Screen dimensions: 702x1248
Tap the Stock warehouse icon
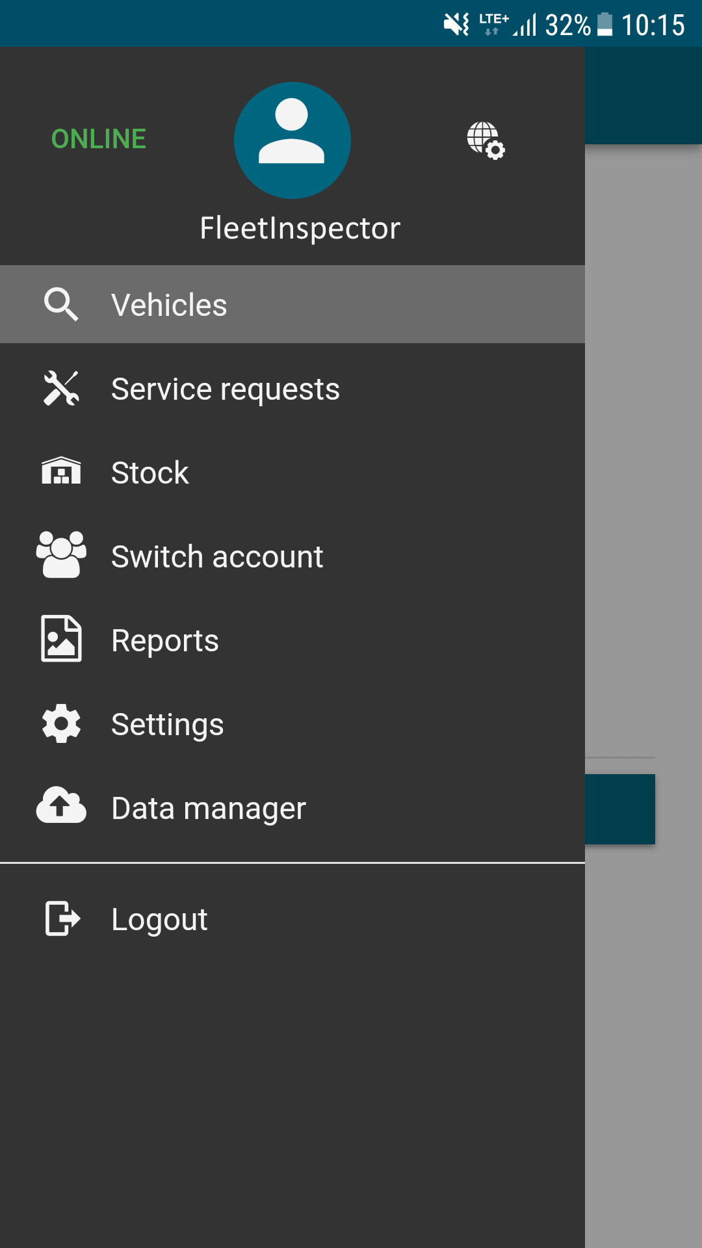pos(61,471)
